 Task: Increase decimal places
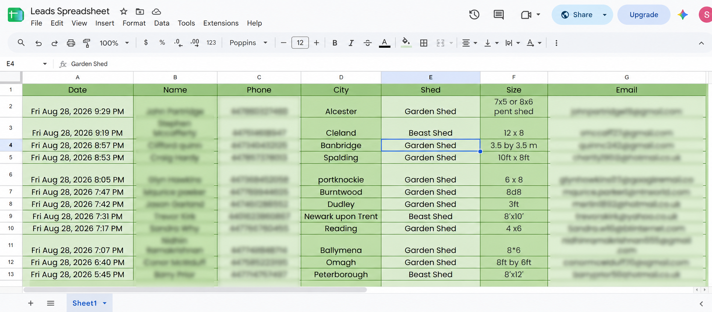195,43
